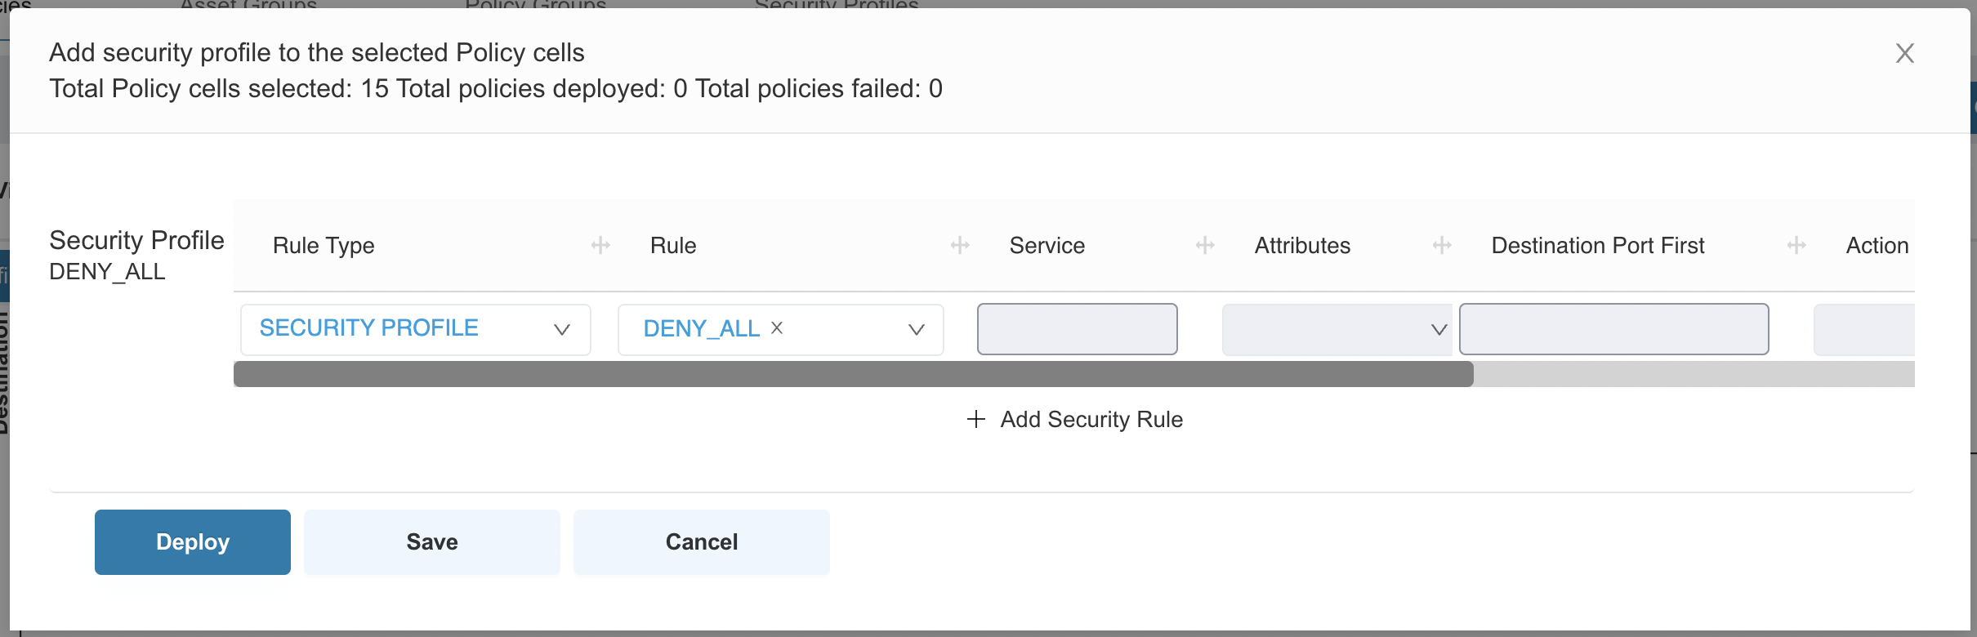This screenshot has height=637, width=1977.
Task: Deploy the security profile
Action: point(193,542)
